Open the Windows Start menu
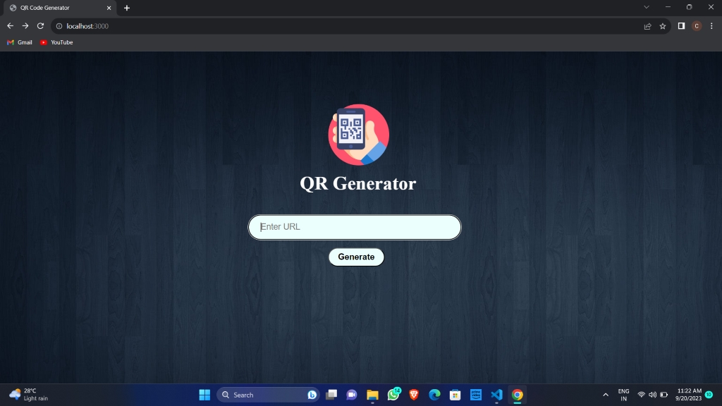Image resolution: width=722 pixels, height=406 pixels. tap(204, 395)
